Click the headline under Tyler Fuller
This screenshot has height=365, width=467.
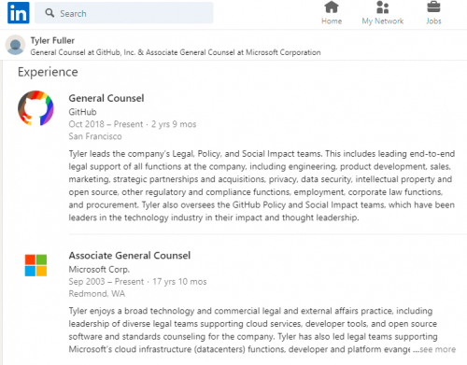tap(176, 52)
